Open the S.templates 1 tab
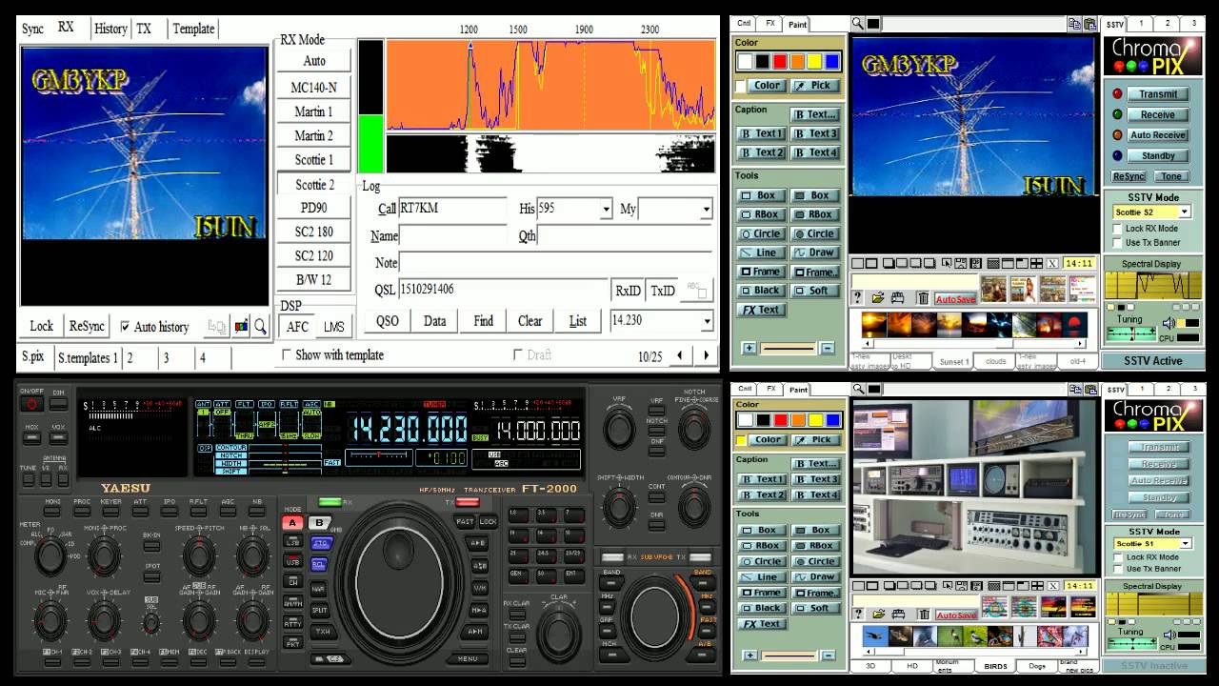1219x686 pixels. [x=88, y=358]
